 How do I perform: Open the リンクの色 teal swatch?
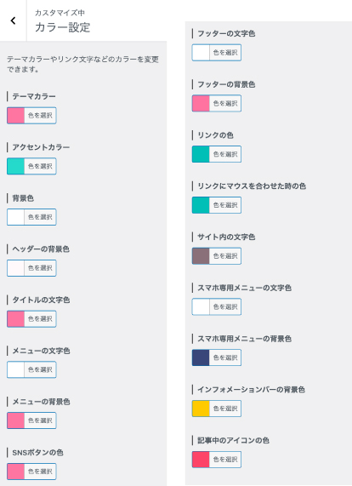pos(201,154)
